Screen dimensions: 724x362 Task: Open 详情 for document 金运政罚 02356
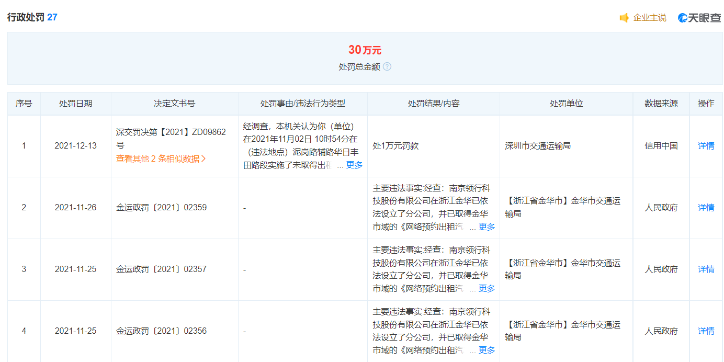point(706,331)
